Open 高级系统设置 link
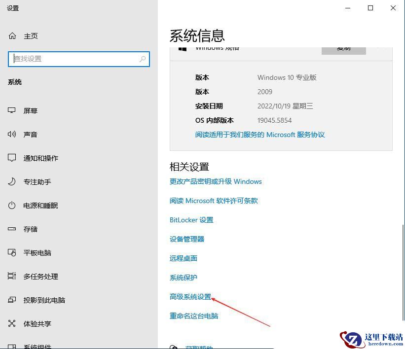Screen dimensions: 405x349 coord(190,297)
